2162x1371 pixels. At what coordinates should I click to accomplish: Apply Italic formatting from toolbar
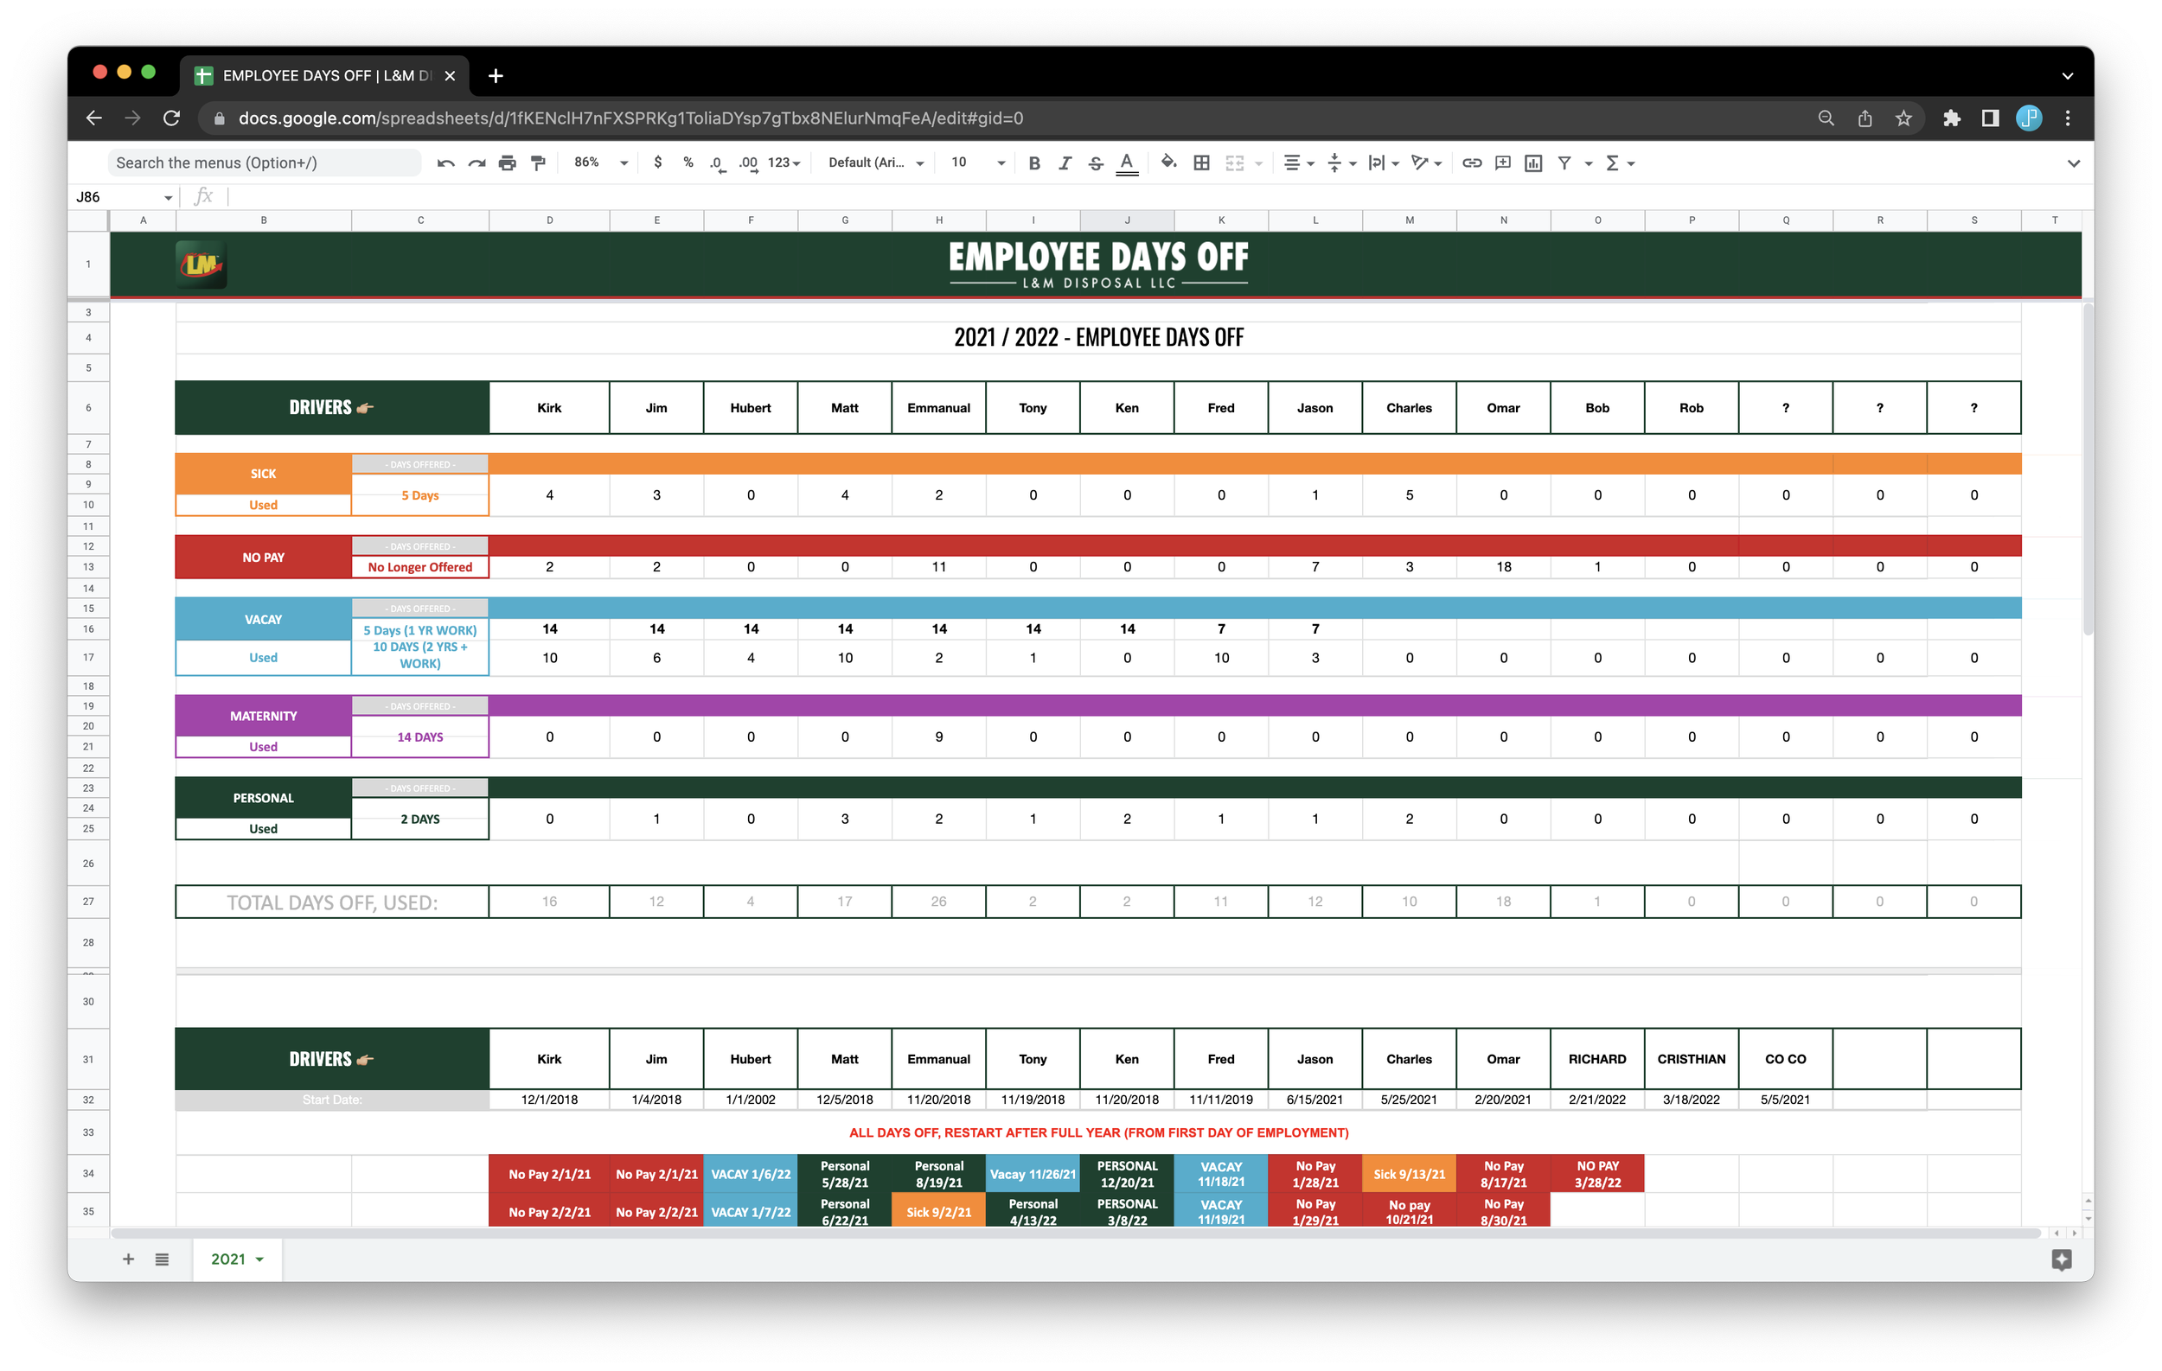coord(1065,163)
